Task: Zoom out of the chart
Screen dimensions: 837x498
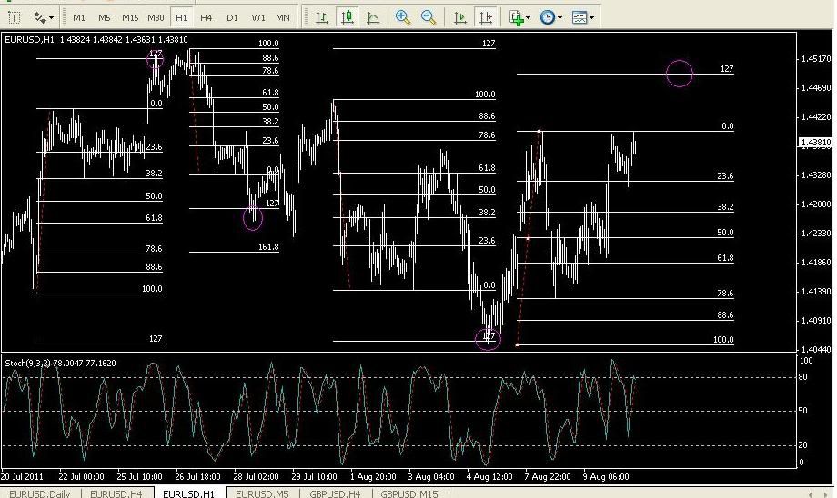Action: [x=428, y=17]
